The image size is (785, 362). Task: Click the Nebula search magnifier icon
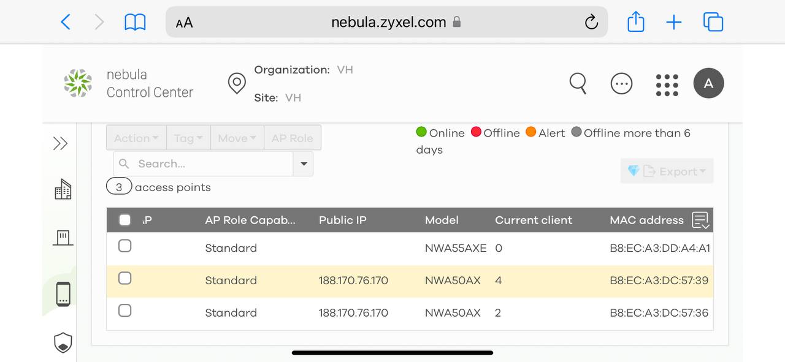tap(578, 83)
